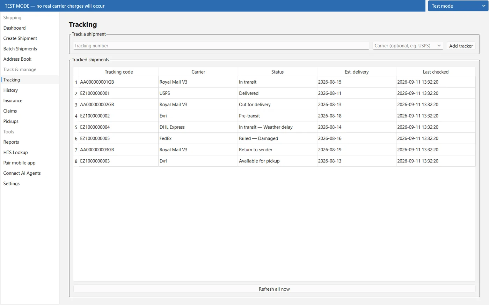Select row header number 5
The height and width of the screenshot is (305, 489).
click(76, 127)
